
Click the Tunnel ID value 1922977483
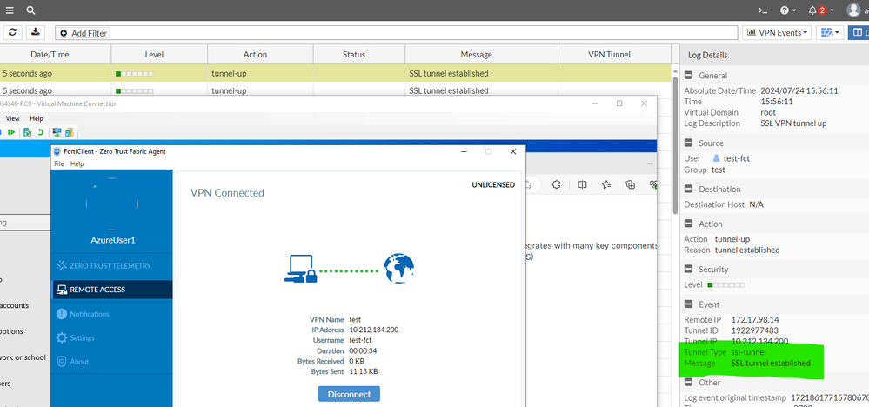(x=755, y=330)
